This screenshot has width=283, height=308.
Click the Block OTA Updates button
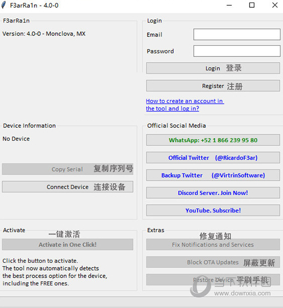point(213,262)
